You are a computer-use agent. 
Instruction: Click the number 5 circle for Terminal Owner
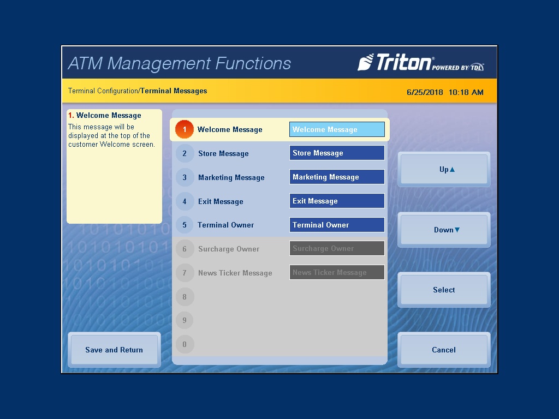pyautogui.click(x=185, y=225)
